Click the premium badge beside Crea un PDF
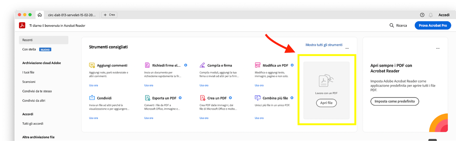This screenshot has width=456, height=141. click(x=230, y=98)
